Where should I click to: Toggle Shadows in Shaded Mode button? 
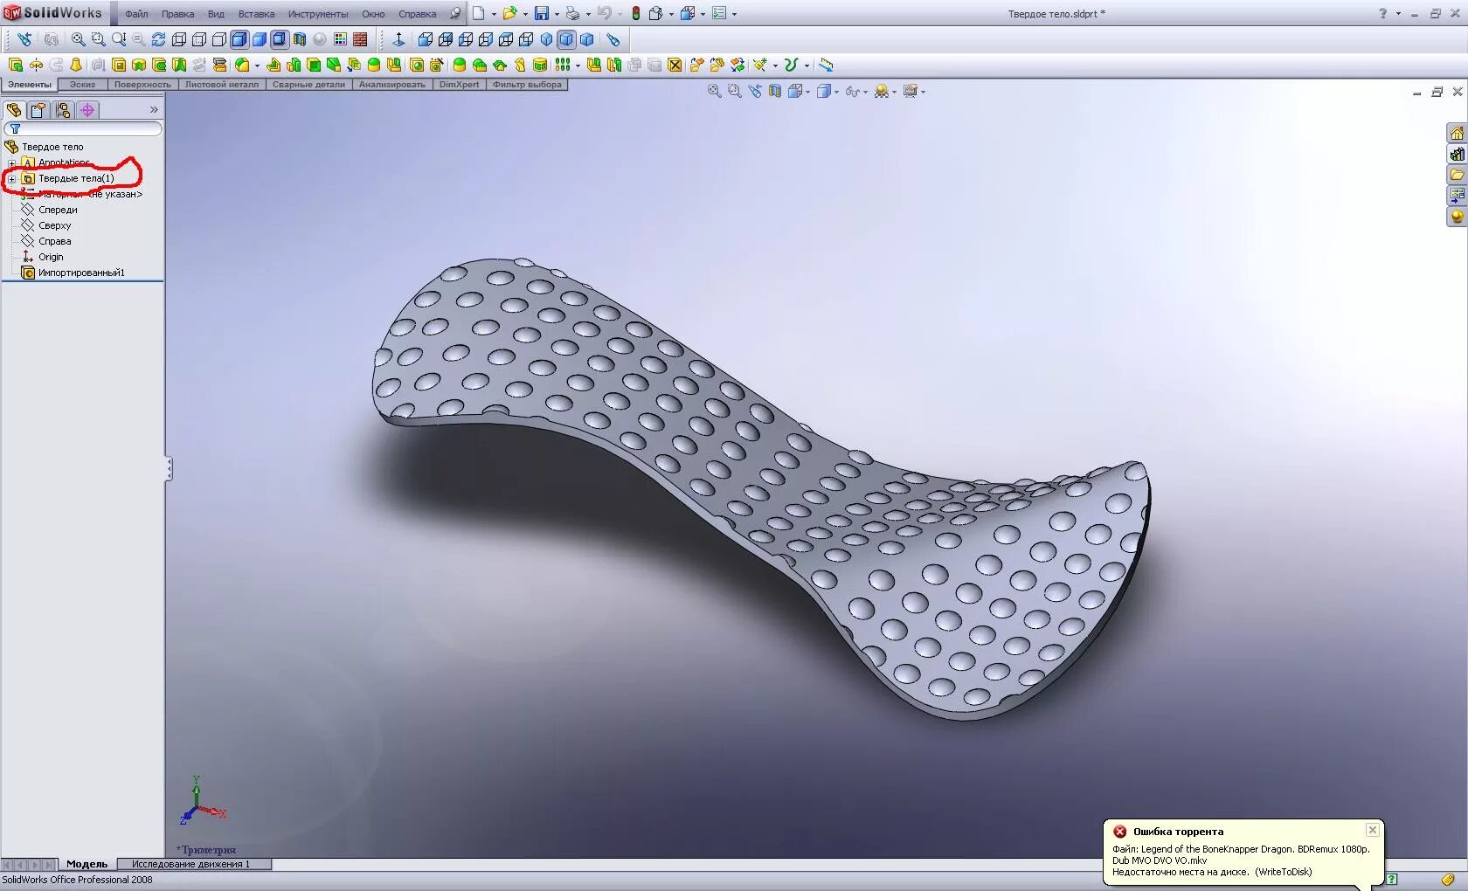click(280, 39)
